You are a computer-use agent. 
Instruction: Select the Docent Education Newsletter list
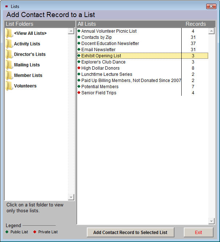point(110,44)
